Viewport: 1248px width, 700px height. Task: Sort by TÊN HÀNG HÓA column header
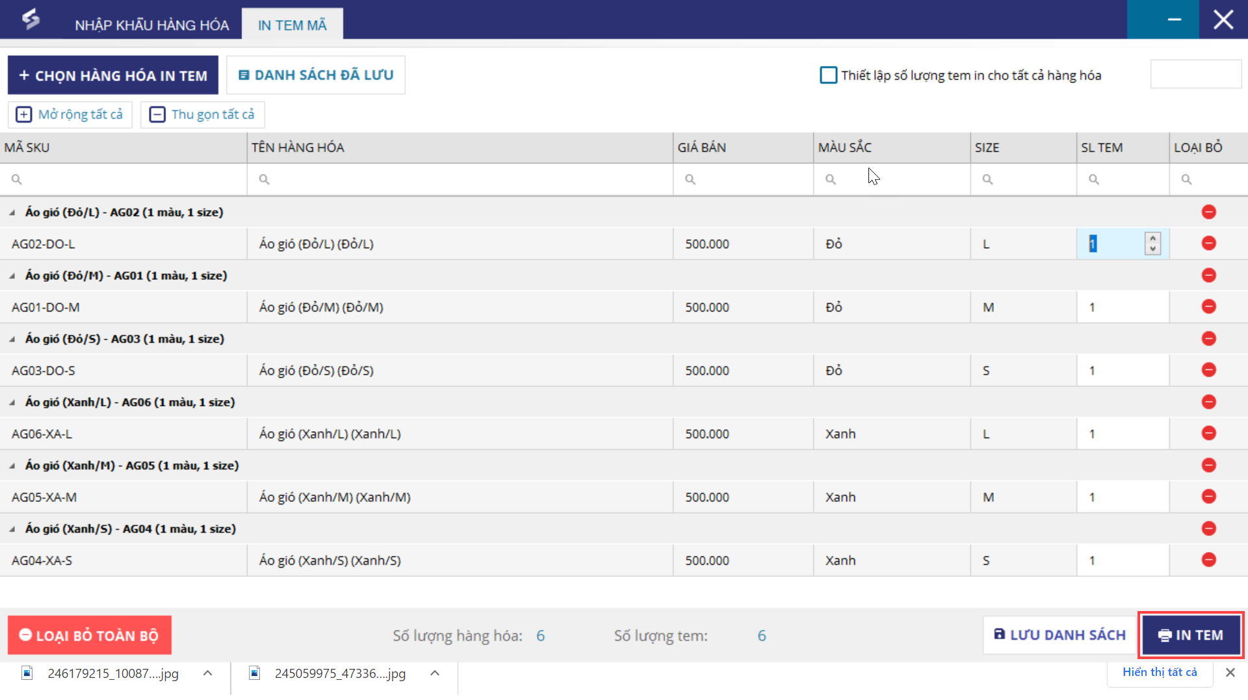click(460, 147)
